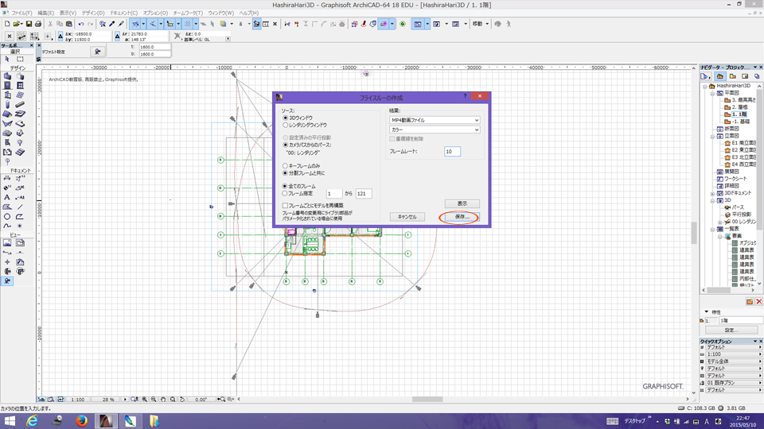Viewport: 764px width, 429px height.
Task: Select the Camera tool in the toolbox
Action: [x=7, y=281]
